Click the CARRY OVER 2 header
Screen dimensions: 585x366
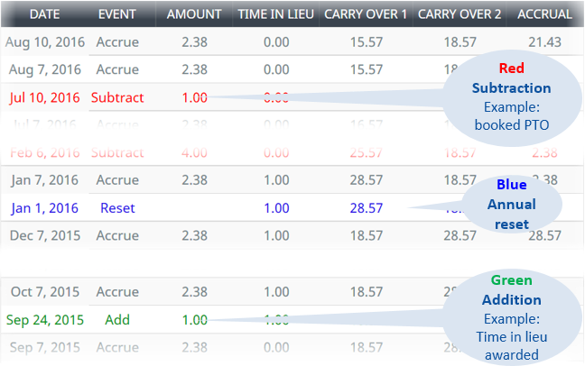click(x=460, y=14)
